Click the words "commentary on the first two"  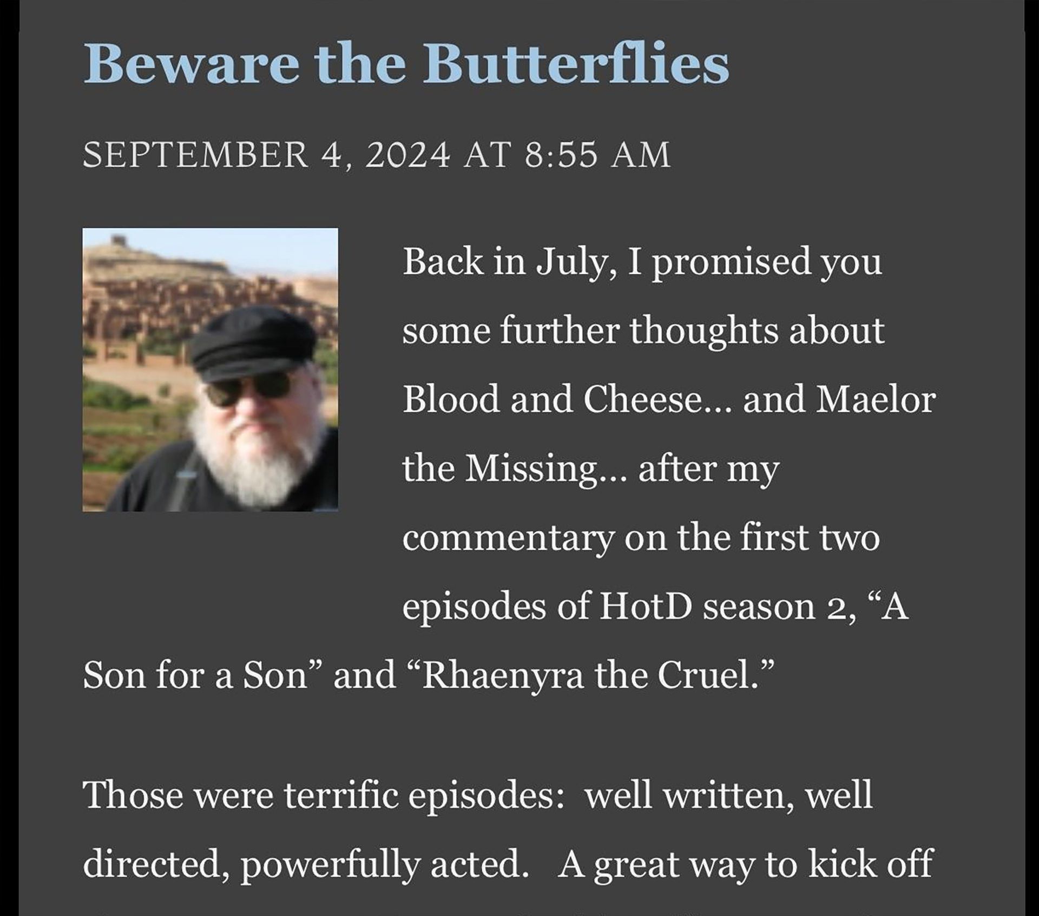pyautogui.click(x=641, y=538)
